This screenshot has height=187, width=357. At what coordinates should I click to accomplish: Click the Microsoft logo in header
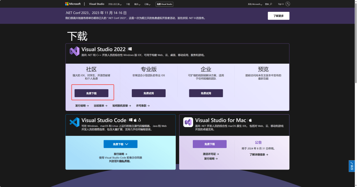click(x=73, y=4)
